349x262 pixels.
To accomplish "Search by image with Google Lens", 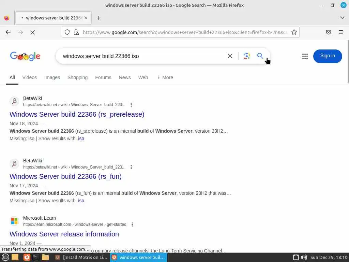I will (246, 56).
